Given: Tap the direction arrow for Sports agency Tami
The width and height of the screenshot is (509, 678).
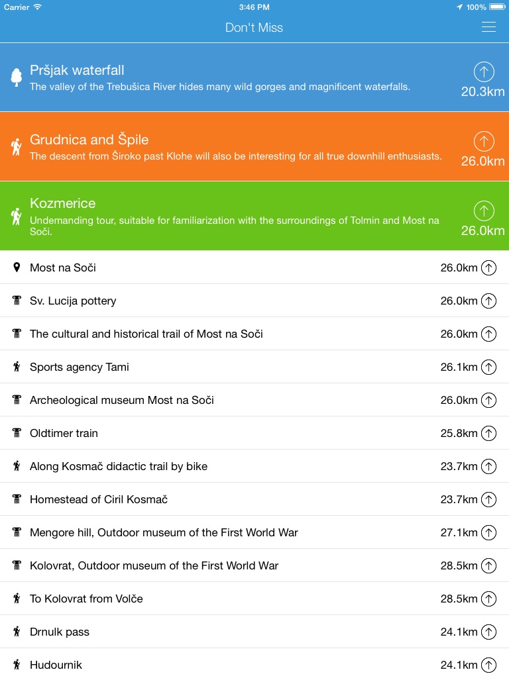Looking at the screenshot, I should click(488, 367).
